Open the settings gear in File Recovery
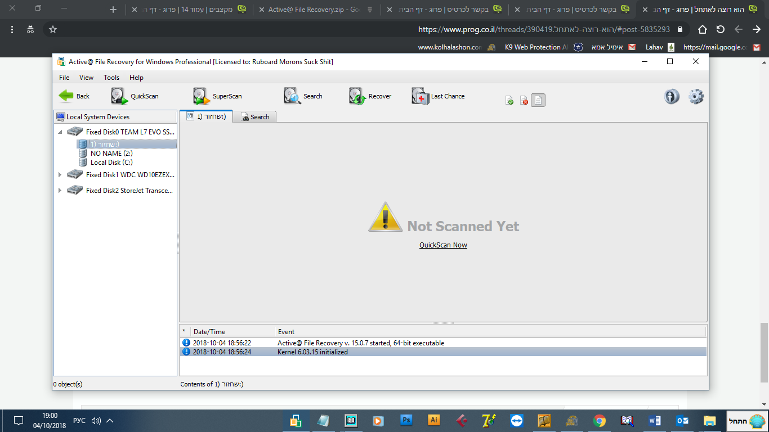This screenshot has width=769, height=432. 696,97
